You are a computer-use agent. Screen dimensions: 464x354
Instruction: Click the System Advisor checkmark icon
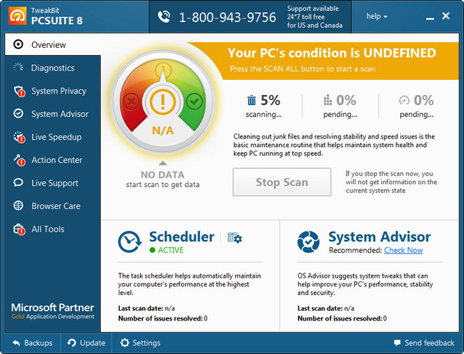click(x=19, y=113)
